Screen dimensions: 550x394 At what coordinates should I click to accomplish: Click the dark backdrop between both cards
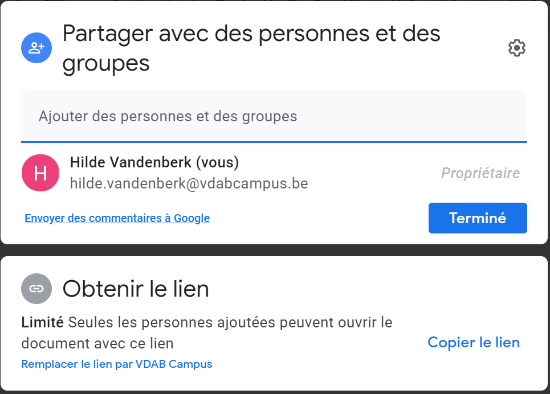click(x=274, y=251)
